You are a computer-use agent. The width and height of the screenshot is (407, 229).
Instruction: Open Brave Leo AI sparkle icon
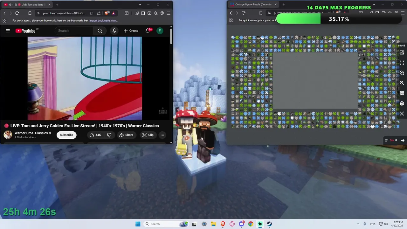point(156,13)
